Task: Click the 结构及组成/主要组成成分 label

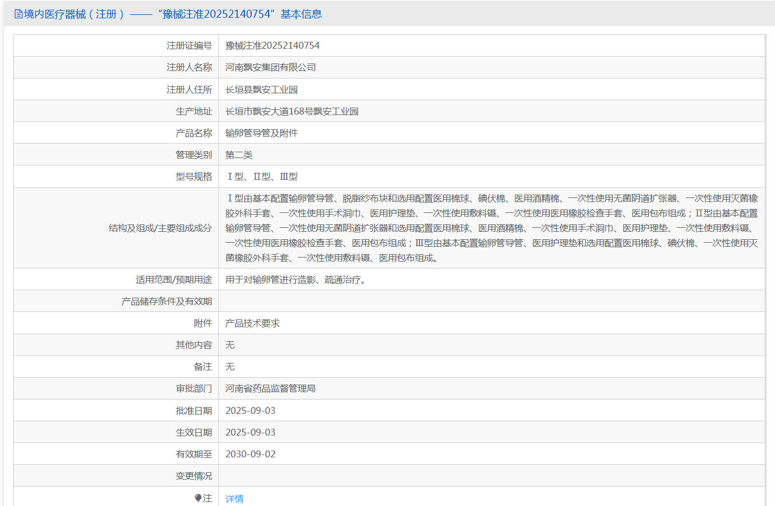Action: [x=160, y=228]
